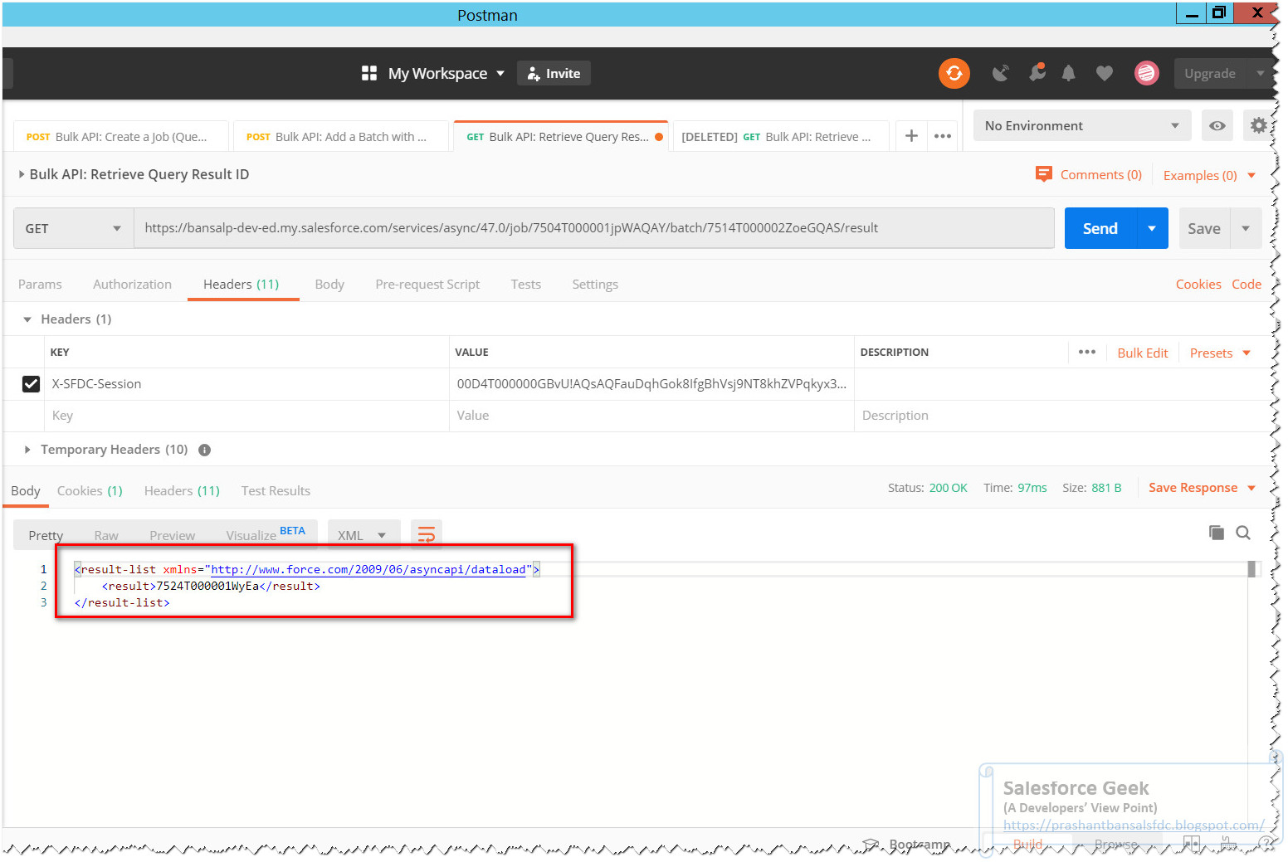Expand the request name Bulk API description arrow
The width and height of the screenshot is (1288, 862).
pyautogui.click(x=22, y=174)
